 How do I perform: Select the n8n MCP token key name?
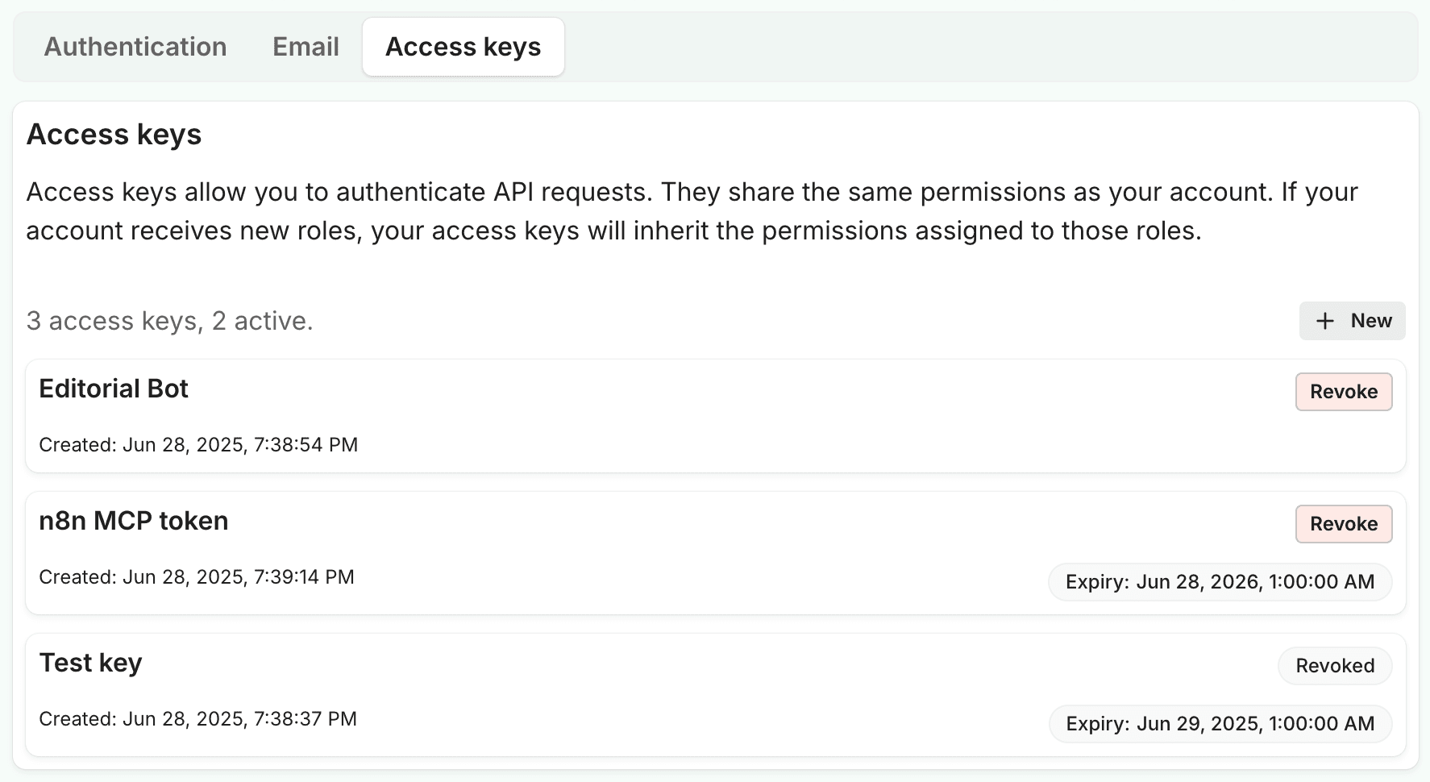click(x=134, y=521)
